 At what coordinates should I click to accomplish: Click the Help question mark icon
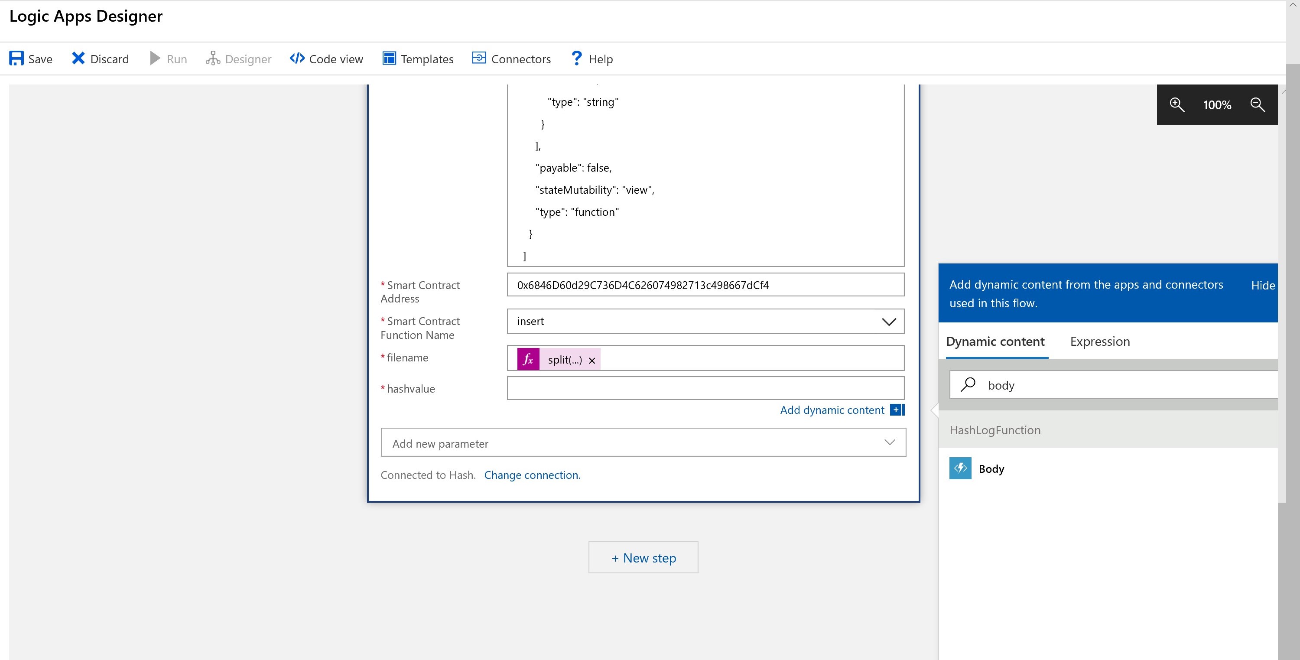click(576, 59)
